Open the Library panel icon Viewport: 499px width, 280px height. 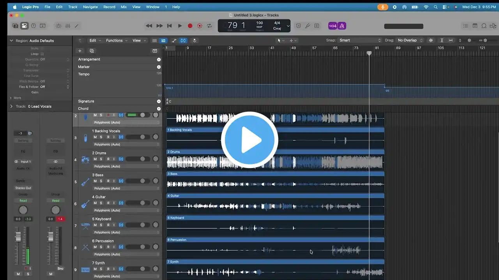click(x=15, y=26)
